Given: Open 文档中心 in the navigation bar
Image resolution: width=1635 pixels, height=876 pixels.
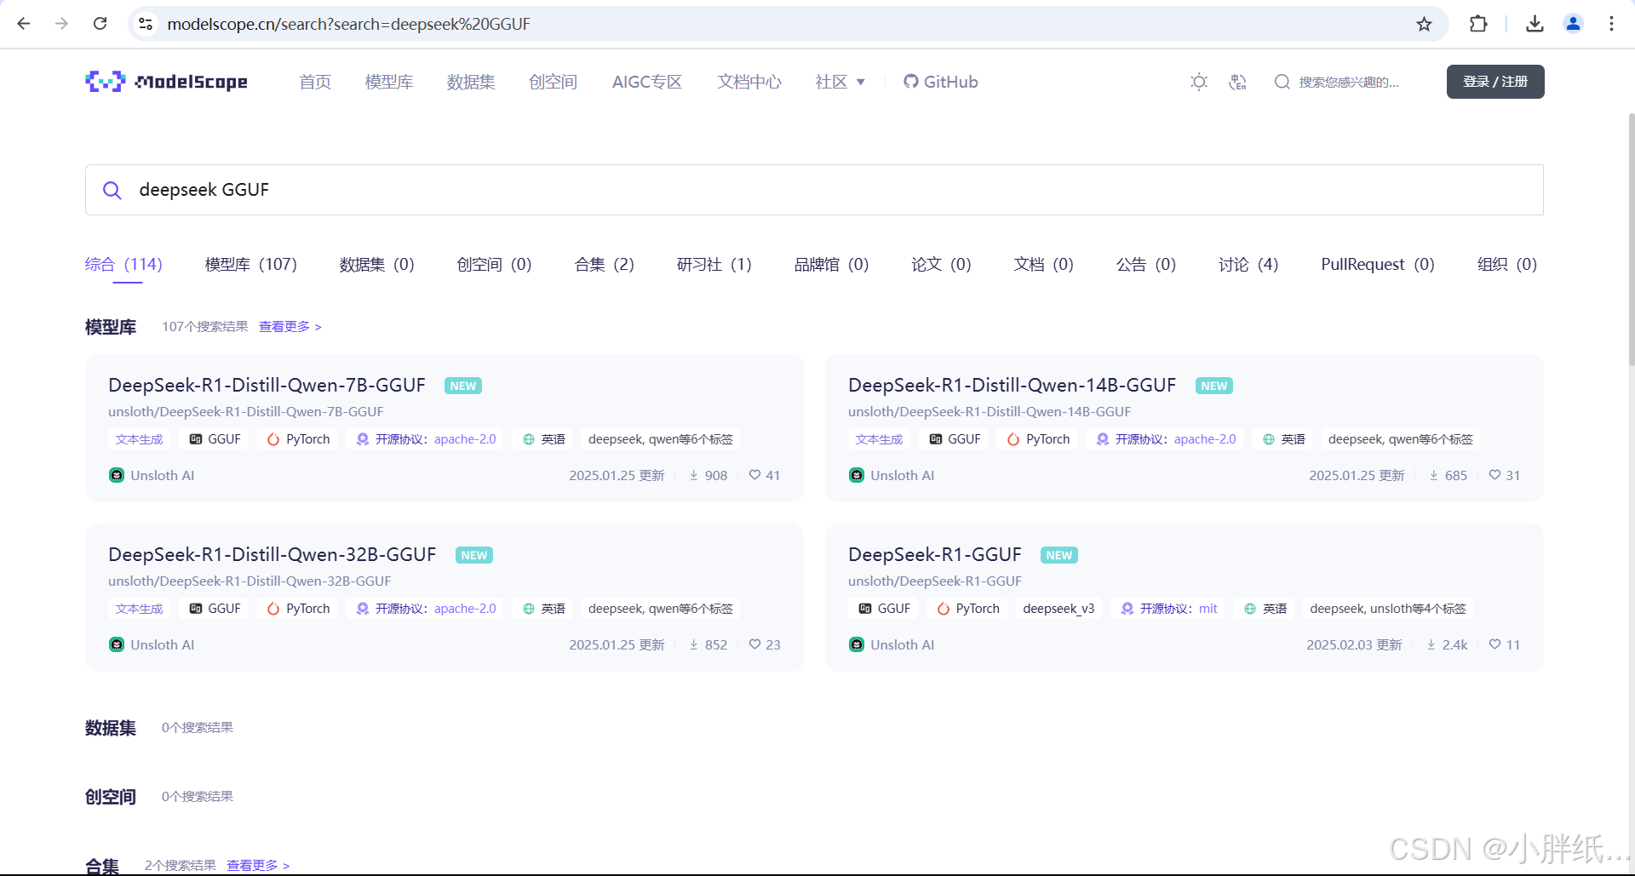Looking at the screenshot, I should pos(749,82).
